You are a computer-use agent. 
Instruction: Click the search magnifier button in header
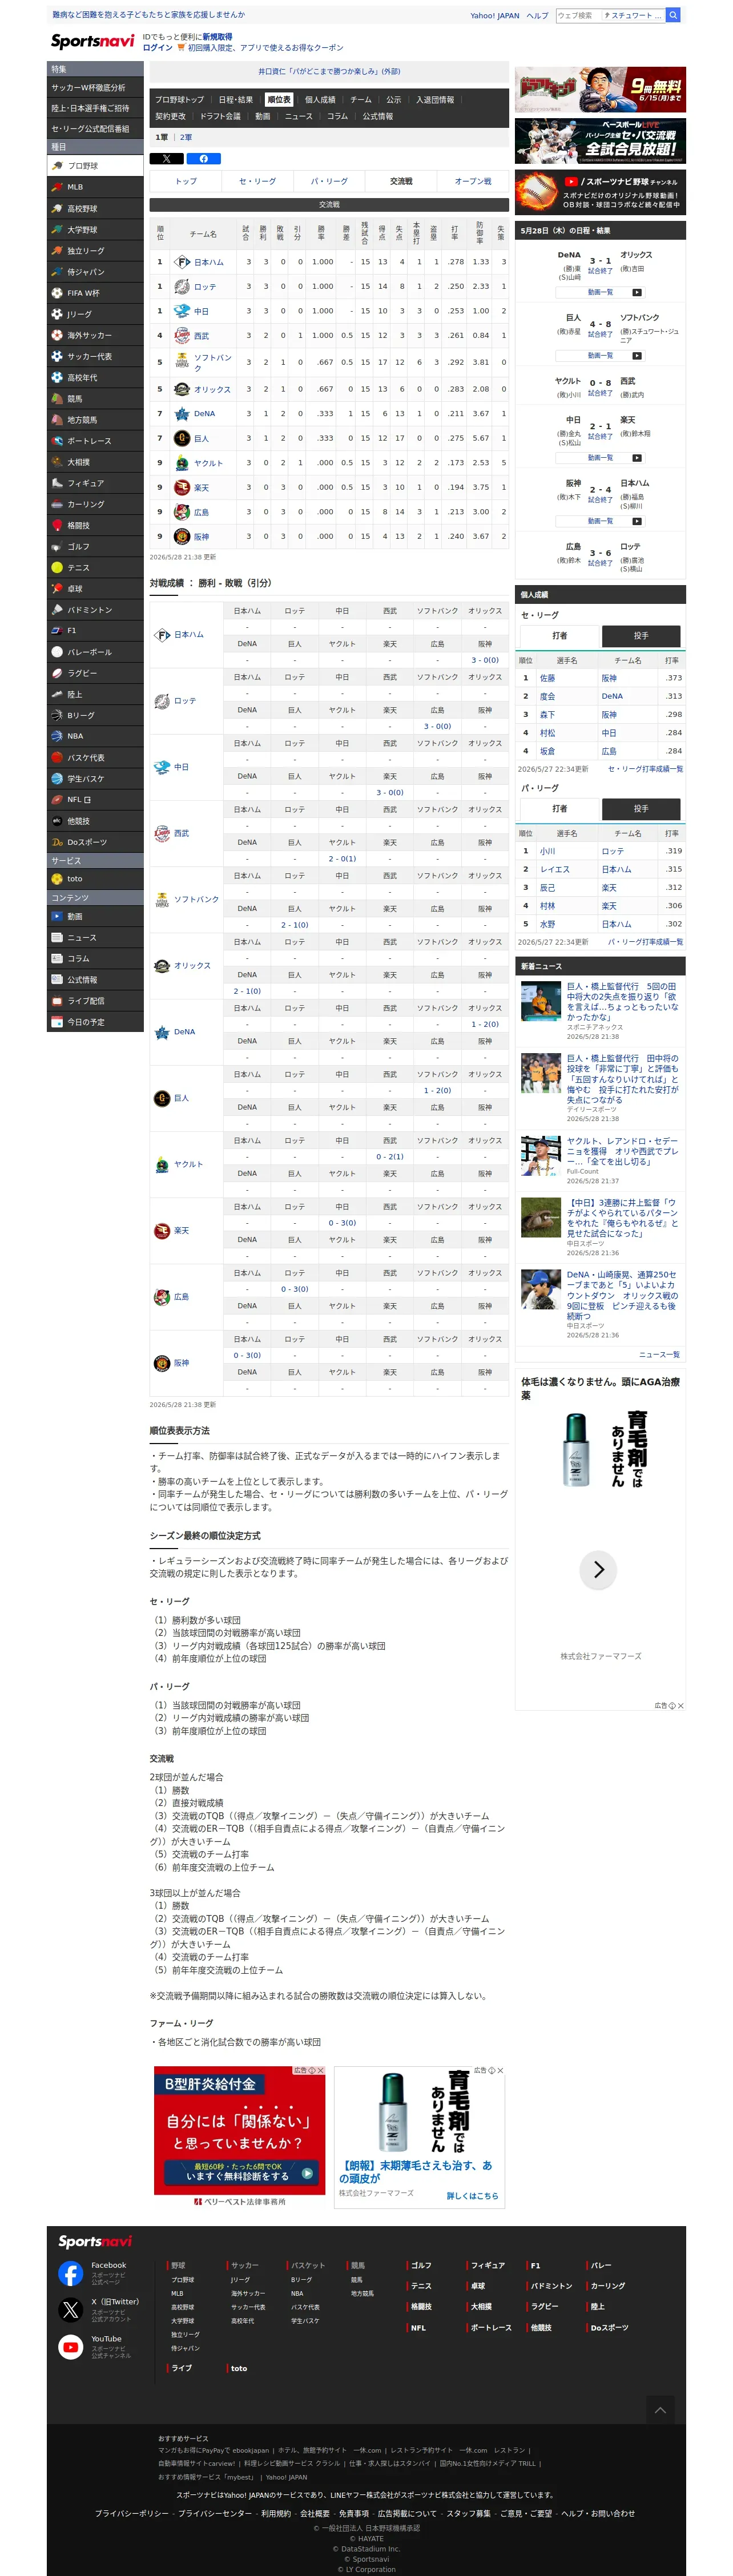(673, 15)
